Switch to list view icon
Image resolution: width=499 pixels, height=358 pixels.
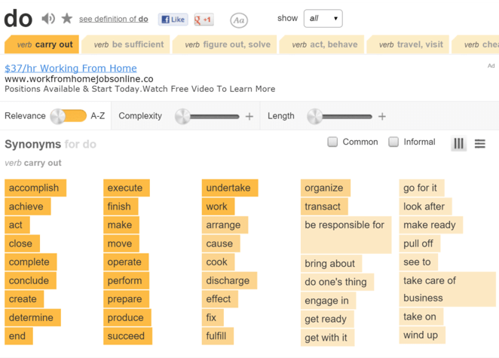coord(480,143)
